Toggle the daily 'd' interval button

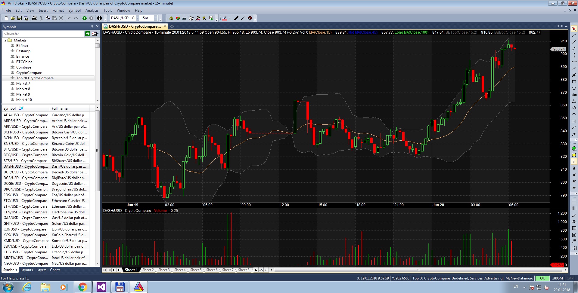(574, 175)
